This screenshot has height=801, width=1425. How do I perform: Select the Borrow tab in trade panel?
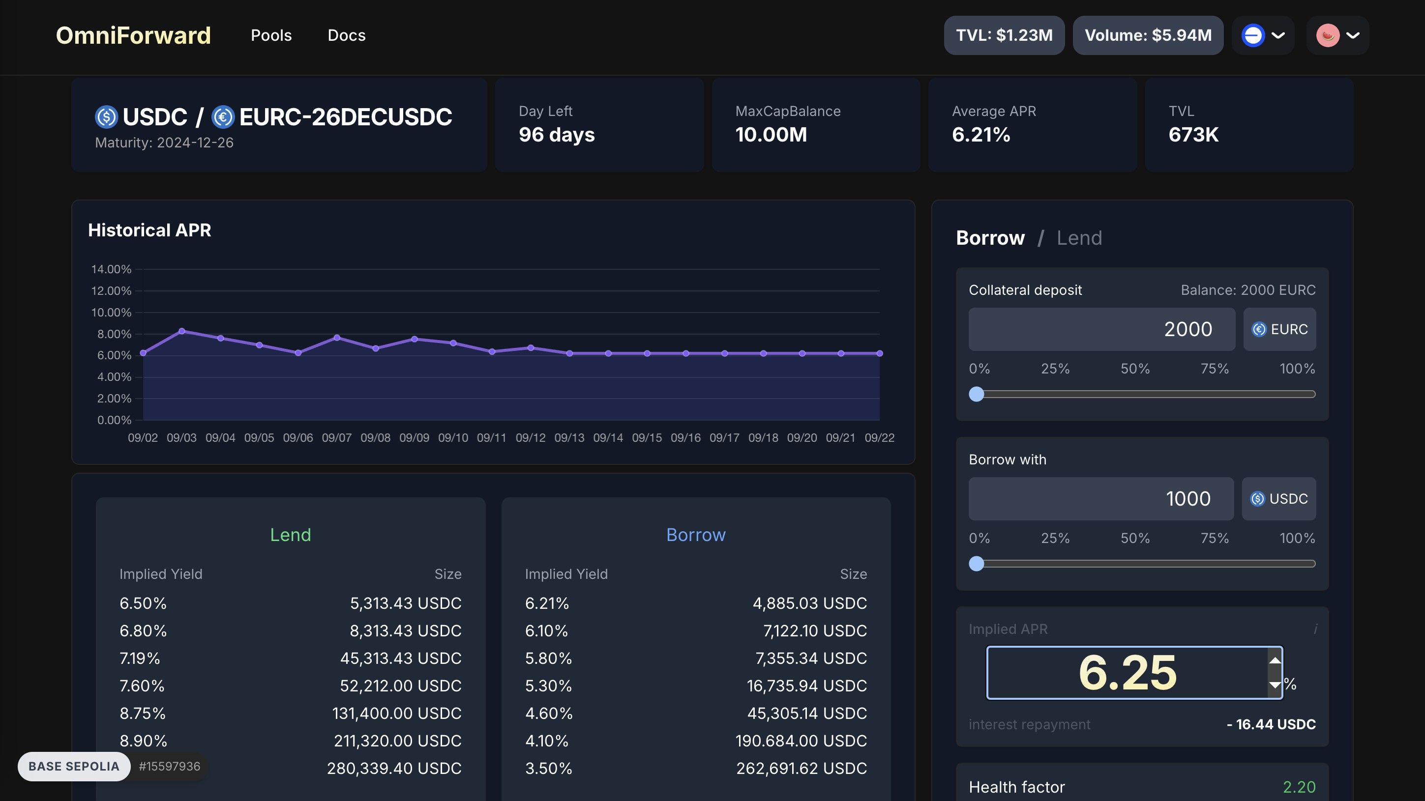tap(990, 238)
